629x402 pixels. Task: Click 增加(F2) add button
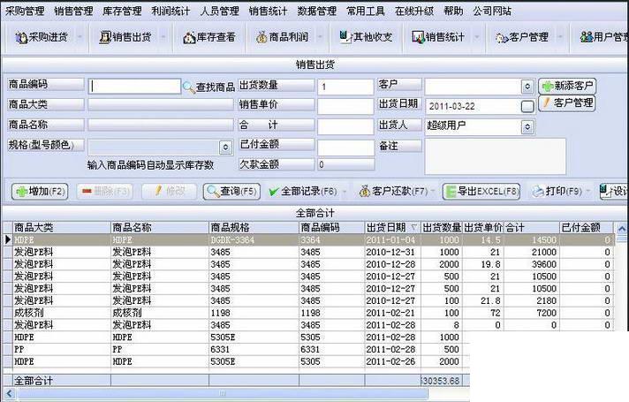40,192
